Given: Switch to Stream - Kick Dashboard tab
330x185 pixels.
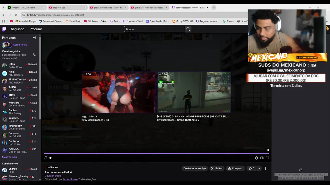Looking at the screenshot, I should click(x=26, y=8).
